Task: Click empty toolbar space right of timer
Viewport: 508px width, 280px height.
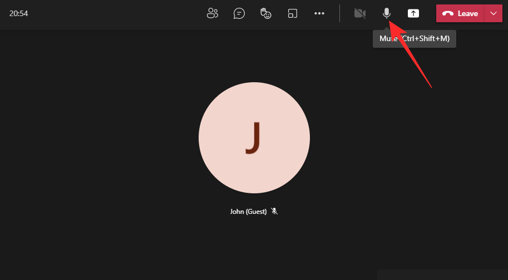Action: tap(111, 13)
